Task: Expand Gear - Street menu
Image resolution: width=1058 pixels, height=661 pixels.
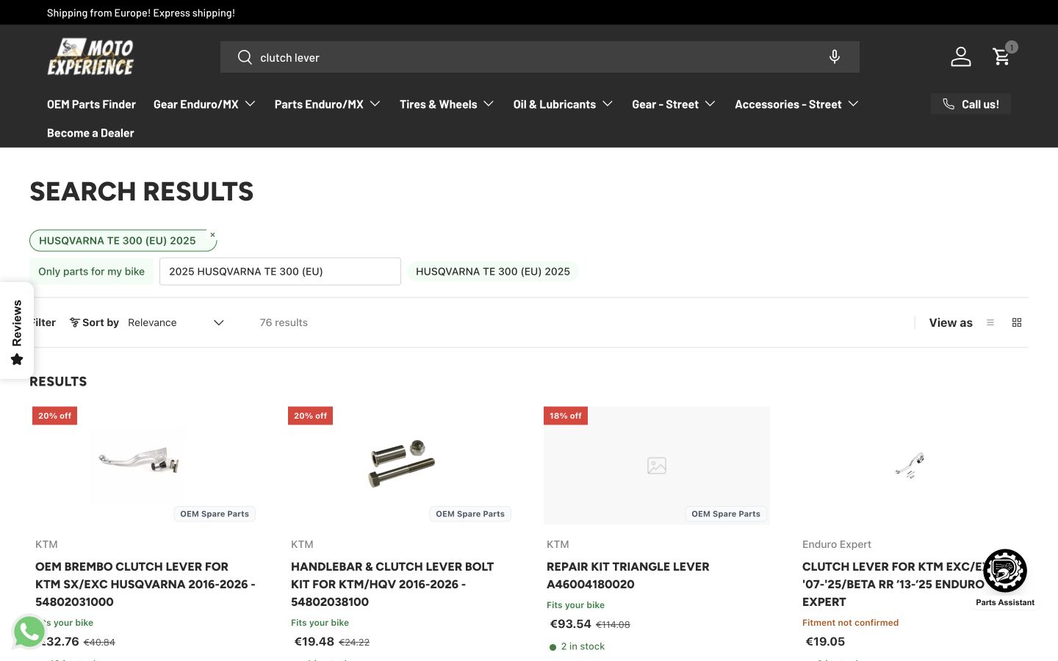Action: point(673,104)
